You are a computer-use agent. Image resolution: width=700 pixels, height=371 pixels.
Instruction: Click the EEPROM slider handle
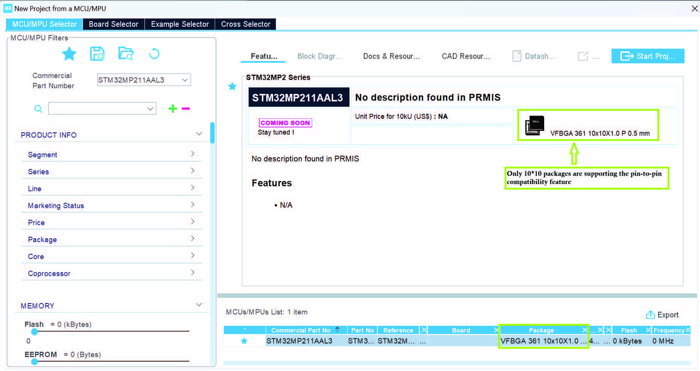35,362
